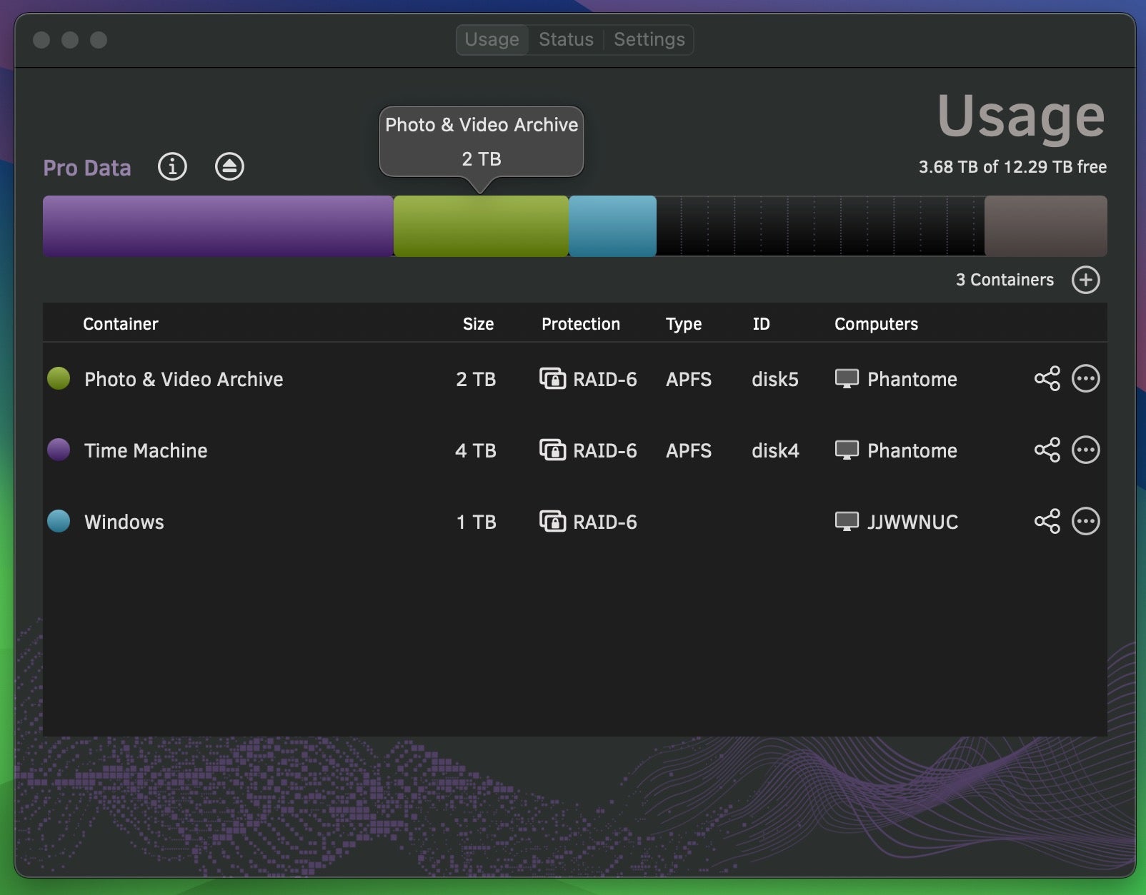Open the Settings tab

[x=649, y=39]
